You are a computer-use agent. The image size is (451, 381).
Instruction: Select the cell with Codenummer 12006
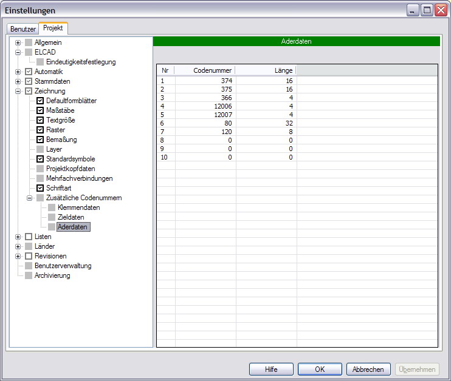(205, 107)
